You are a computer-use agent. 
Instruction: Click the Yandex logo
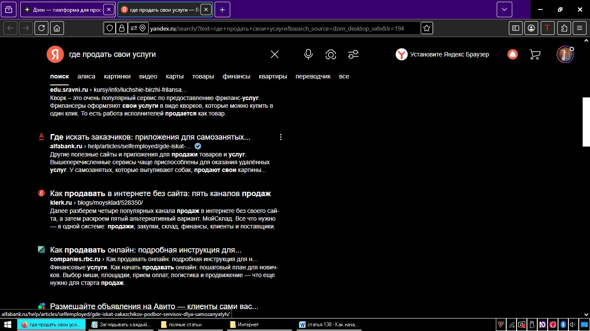click(x=55, y=54)
